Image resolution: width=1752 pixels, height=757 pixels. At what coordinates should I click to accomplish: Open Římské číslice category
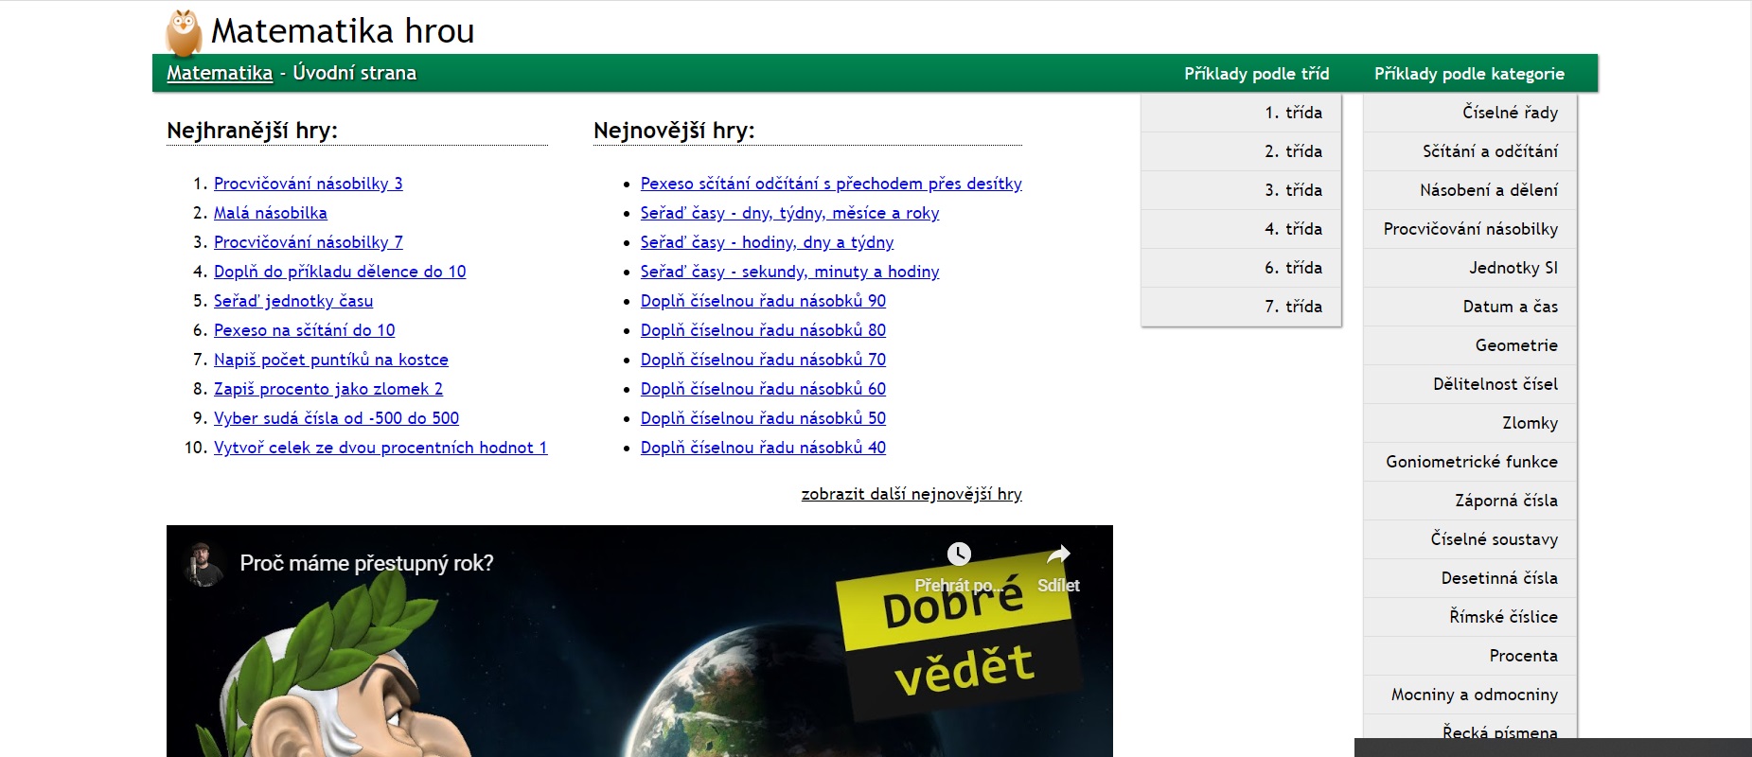(x=1470, y=617)
